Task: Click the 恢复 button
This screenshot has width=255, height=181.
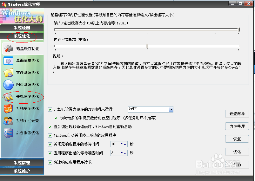Action: point(237,139)
